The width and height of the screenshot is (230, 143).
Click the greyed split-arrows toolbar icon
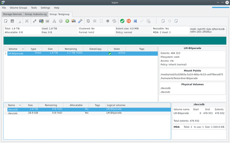tap(54, 21)
